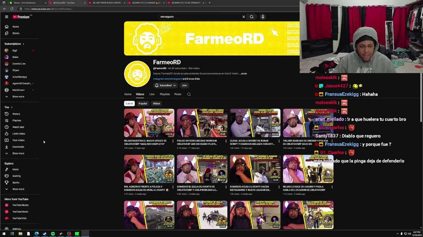Screen dimensions: 423x237
Task: Open options menu for POLICE OFFICER video
Action: pos(226,141)
